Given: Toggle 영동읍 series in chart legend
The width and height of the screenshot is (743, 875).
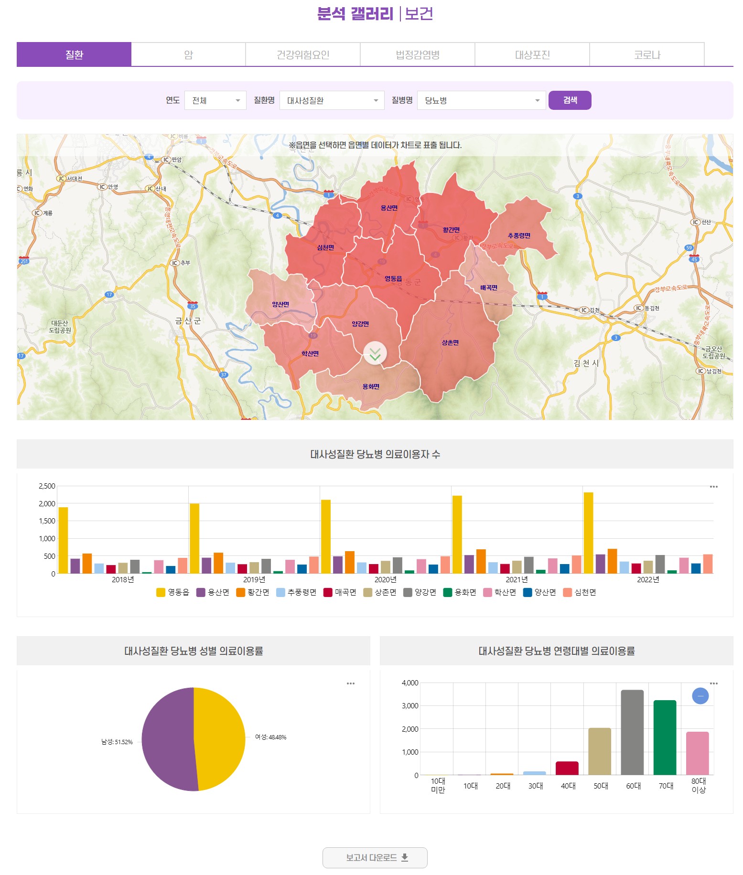Looking at the screenshot, I should point(173,592).
